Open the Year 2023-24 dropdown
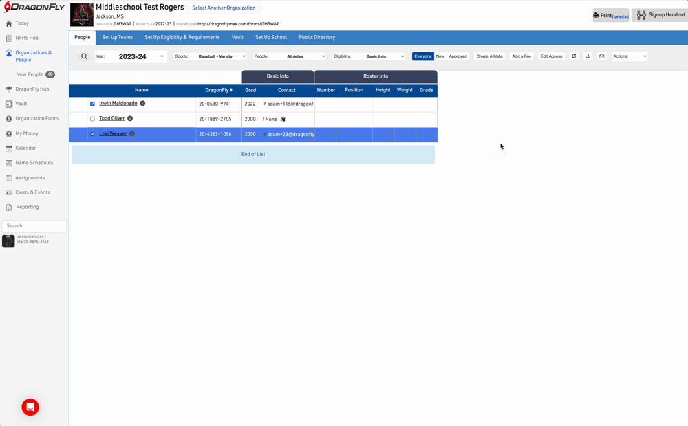The height and width of the screenshot is (426, 688). [131, 56]
